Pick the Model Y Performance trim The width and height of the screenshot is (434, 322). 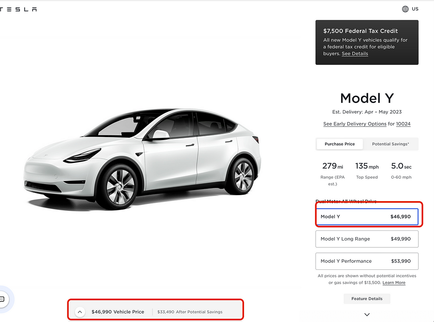pos(367,261)
